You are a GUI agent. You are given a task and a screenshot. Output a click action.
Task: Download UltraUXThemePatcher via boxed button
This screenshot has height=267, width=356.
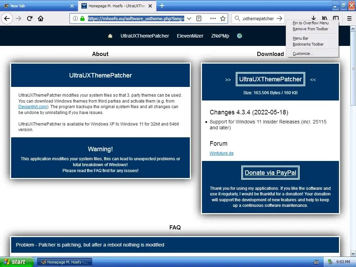pos(270,79)
